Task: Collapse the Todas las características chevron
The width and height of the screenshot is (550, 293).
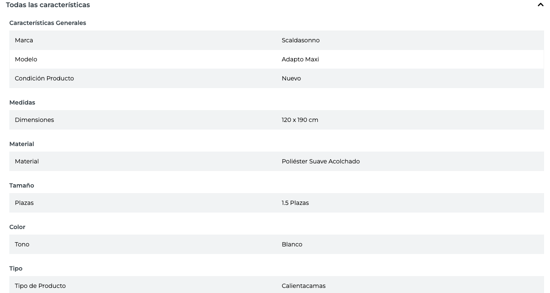Action: pyautogui.click(x=540, y=5)
